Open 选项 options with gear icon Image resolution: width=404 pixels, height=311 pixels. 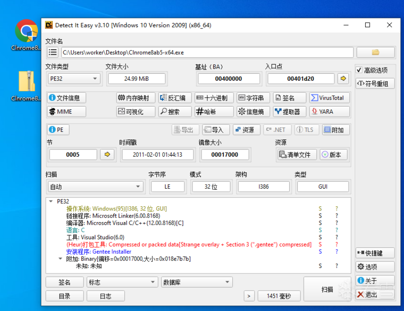click(x=375, y=267)
